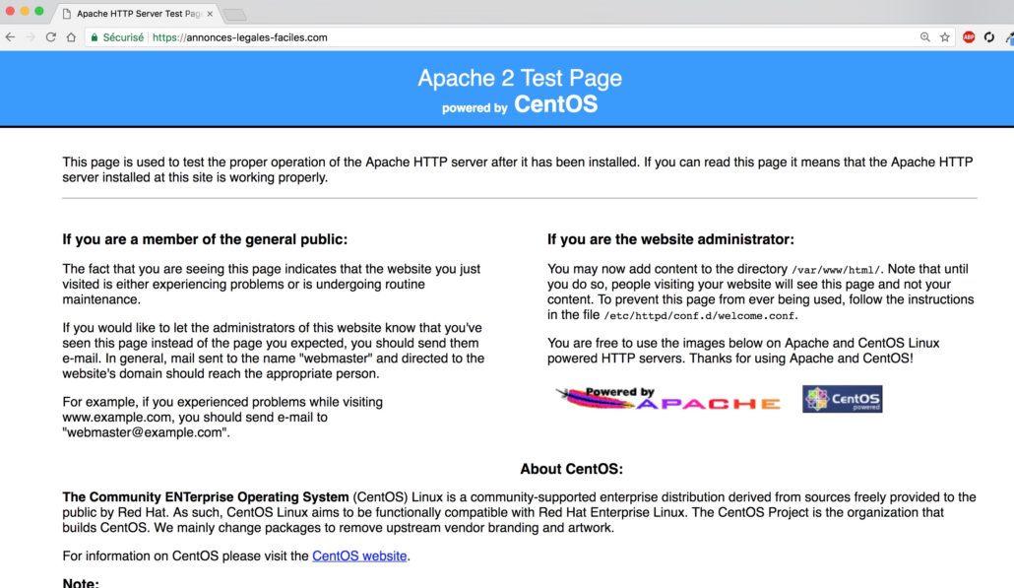Click the Sécurisé security label

click(x=123, y=37)
